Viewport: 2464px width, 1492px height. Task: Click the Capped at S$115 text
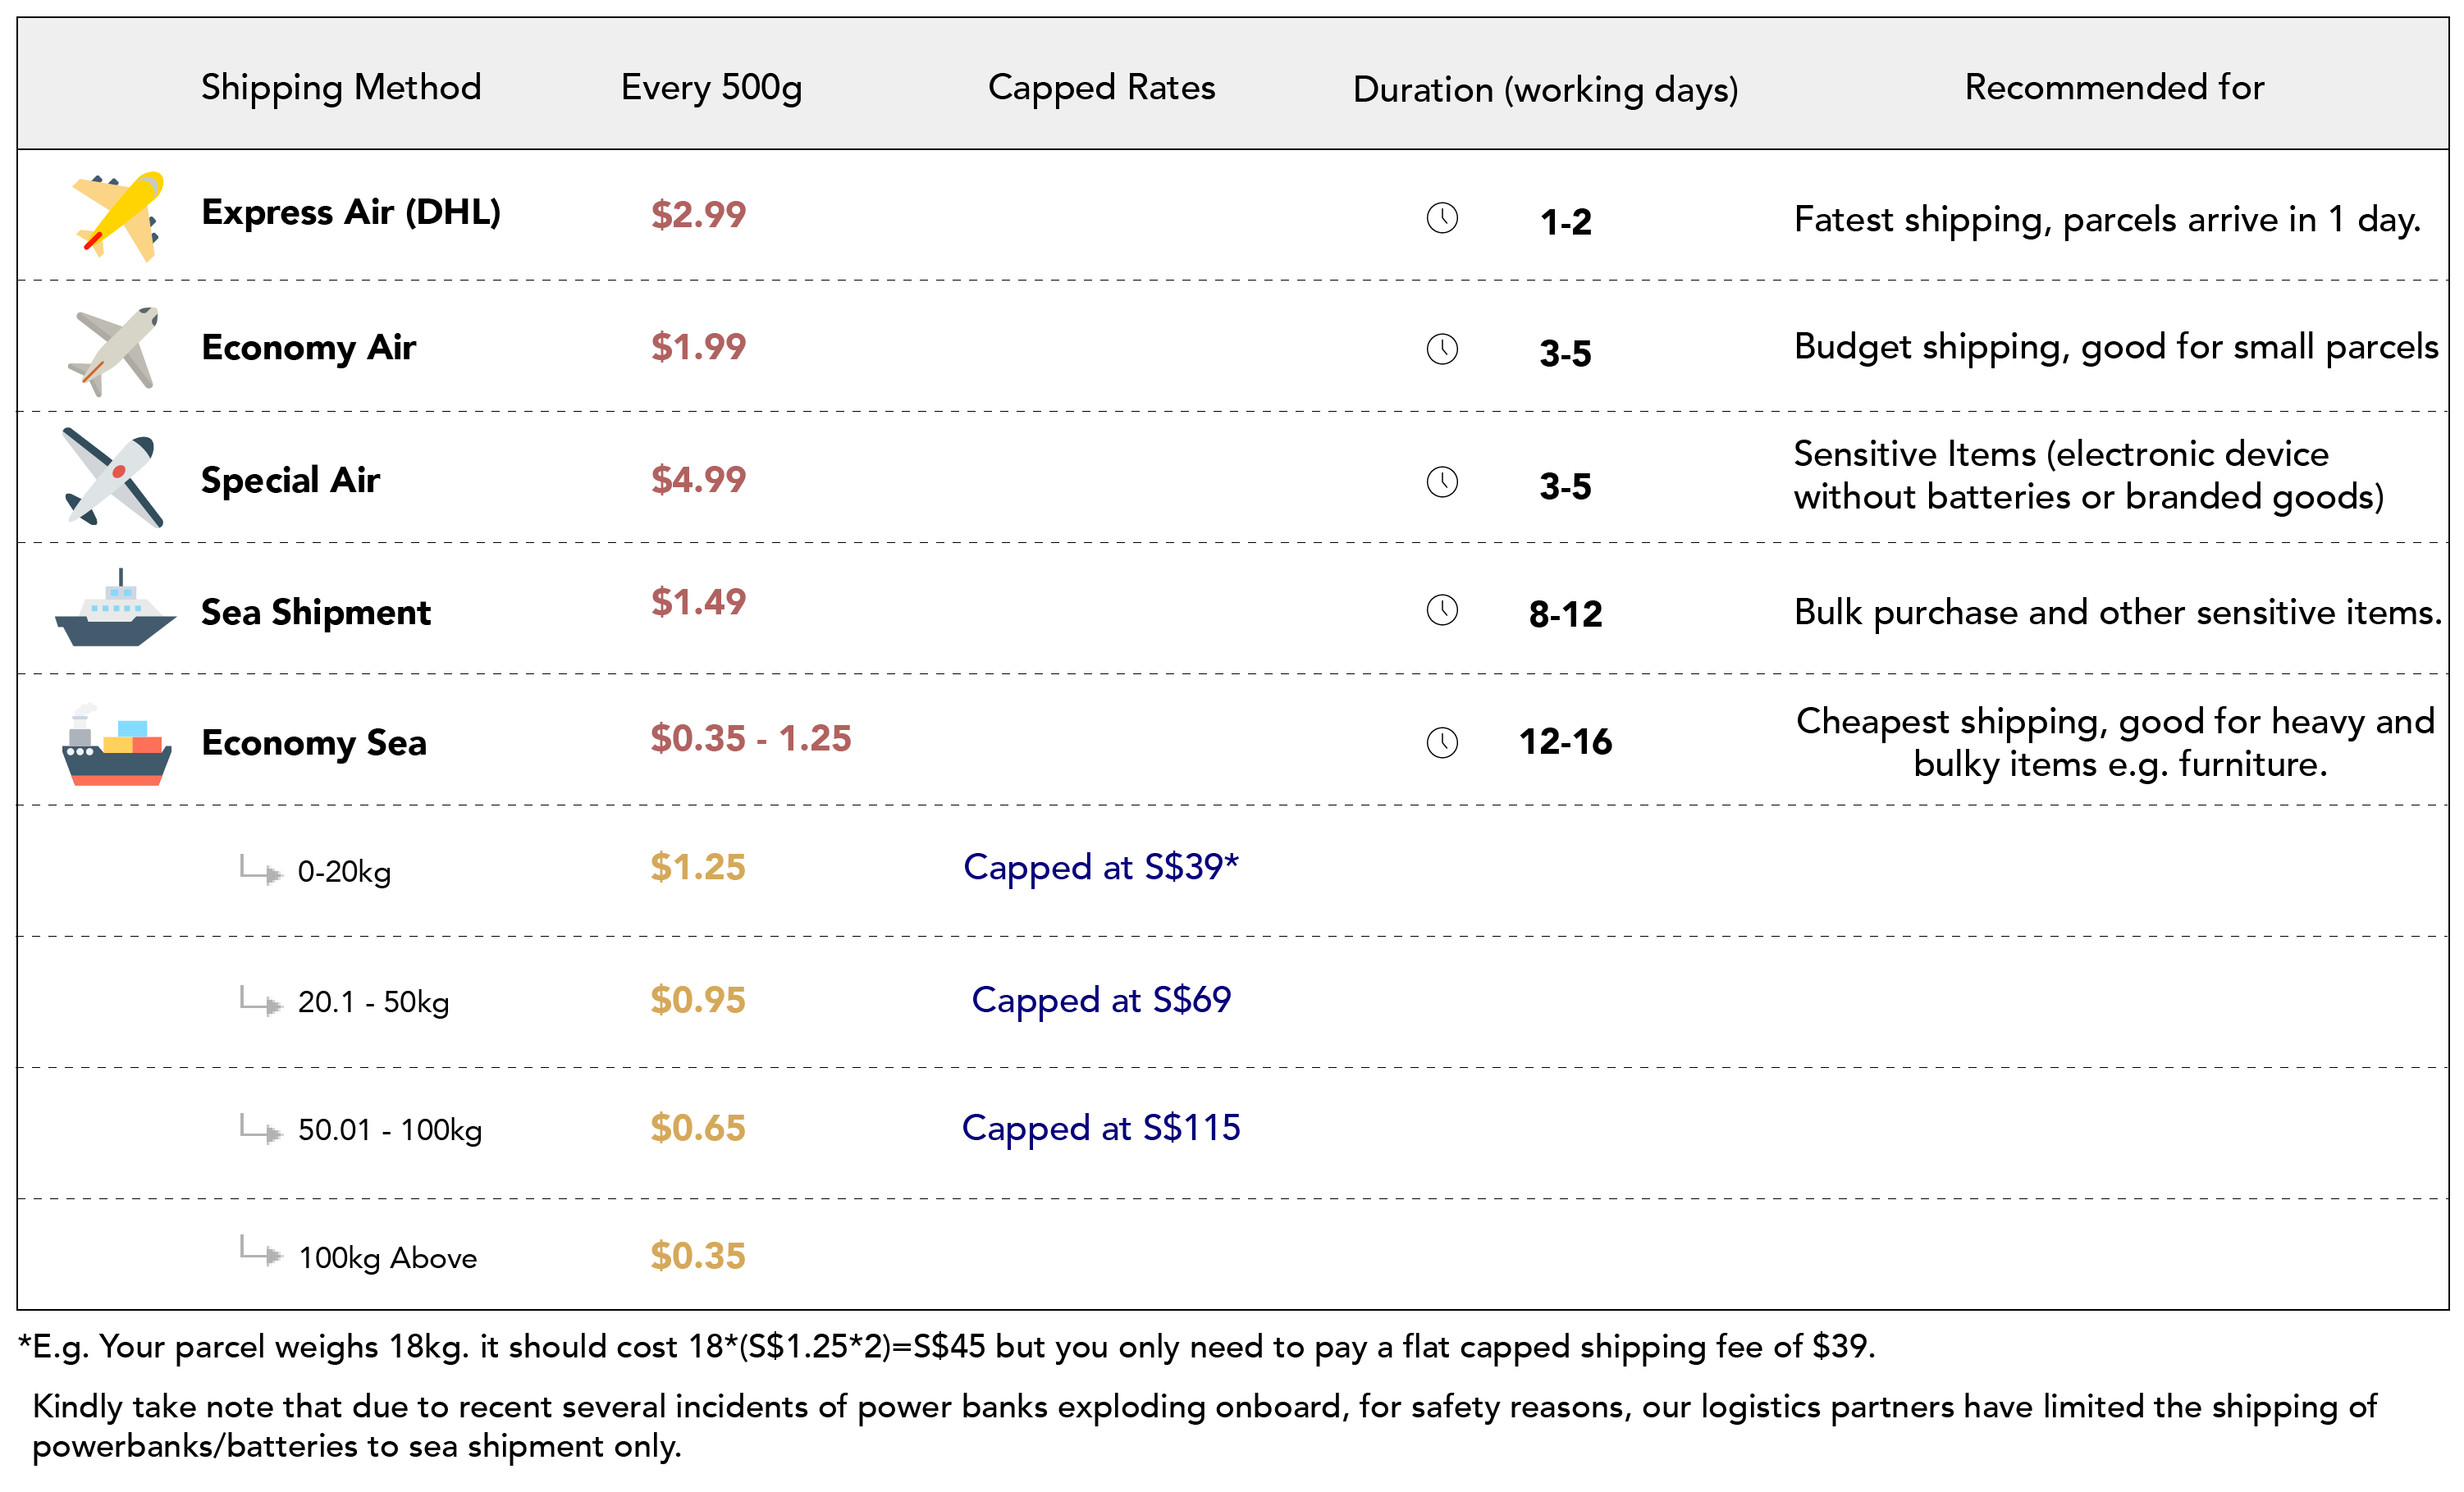pos(1101,1129)
